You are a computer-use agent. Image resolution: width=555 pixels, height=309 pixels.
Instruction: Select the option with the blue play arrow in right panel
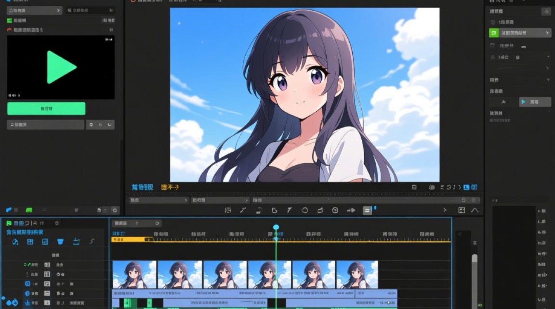(x=535, y=102)
